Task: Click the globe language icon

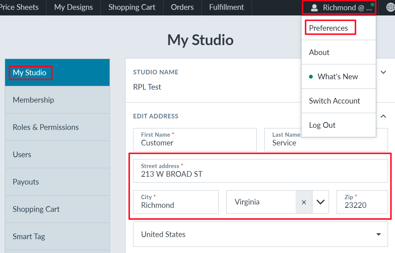Action: click(390, 7)
